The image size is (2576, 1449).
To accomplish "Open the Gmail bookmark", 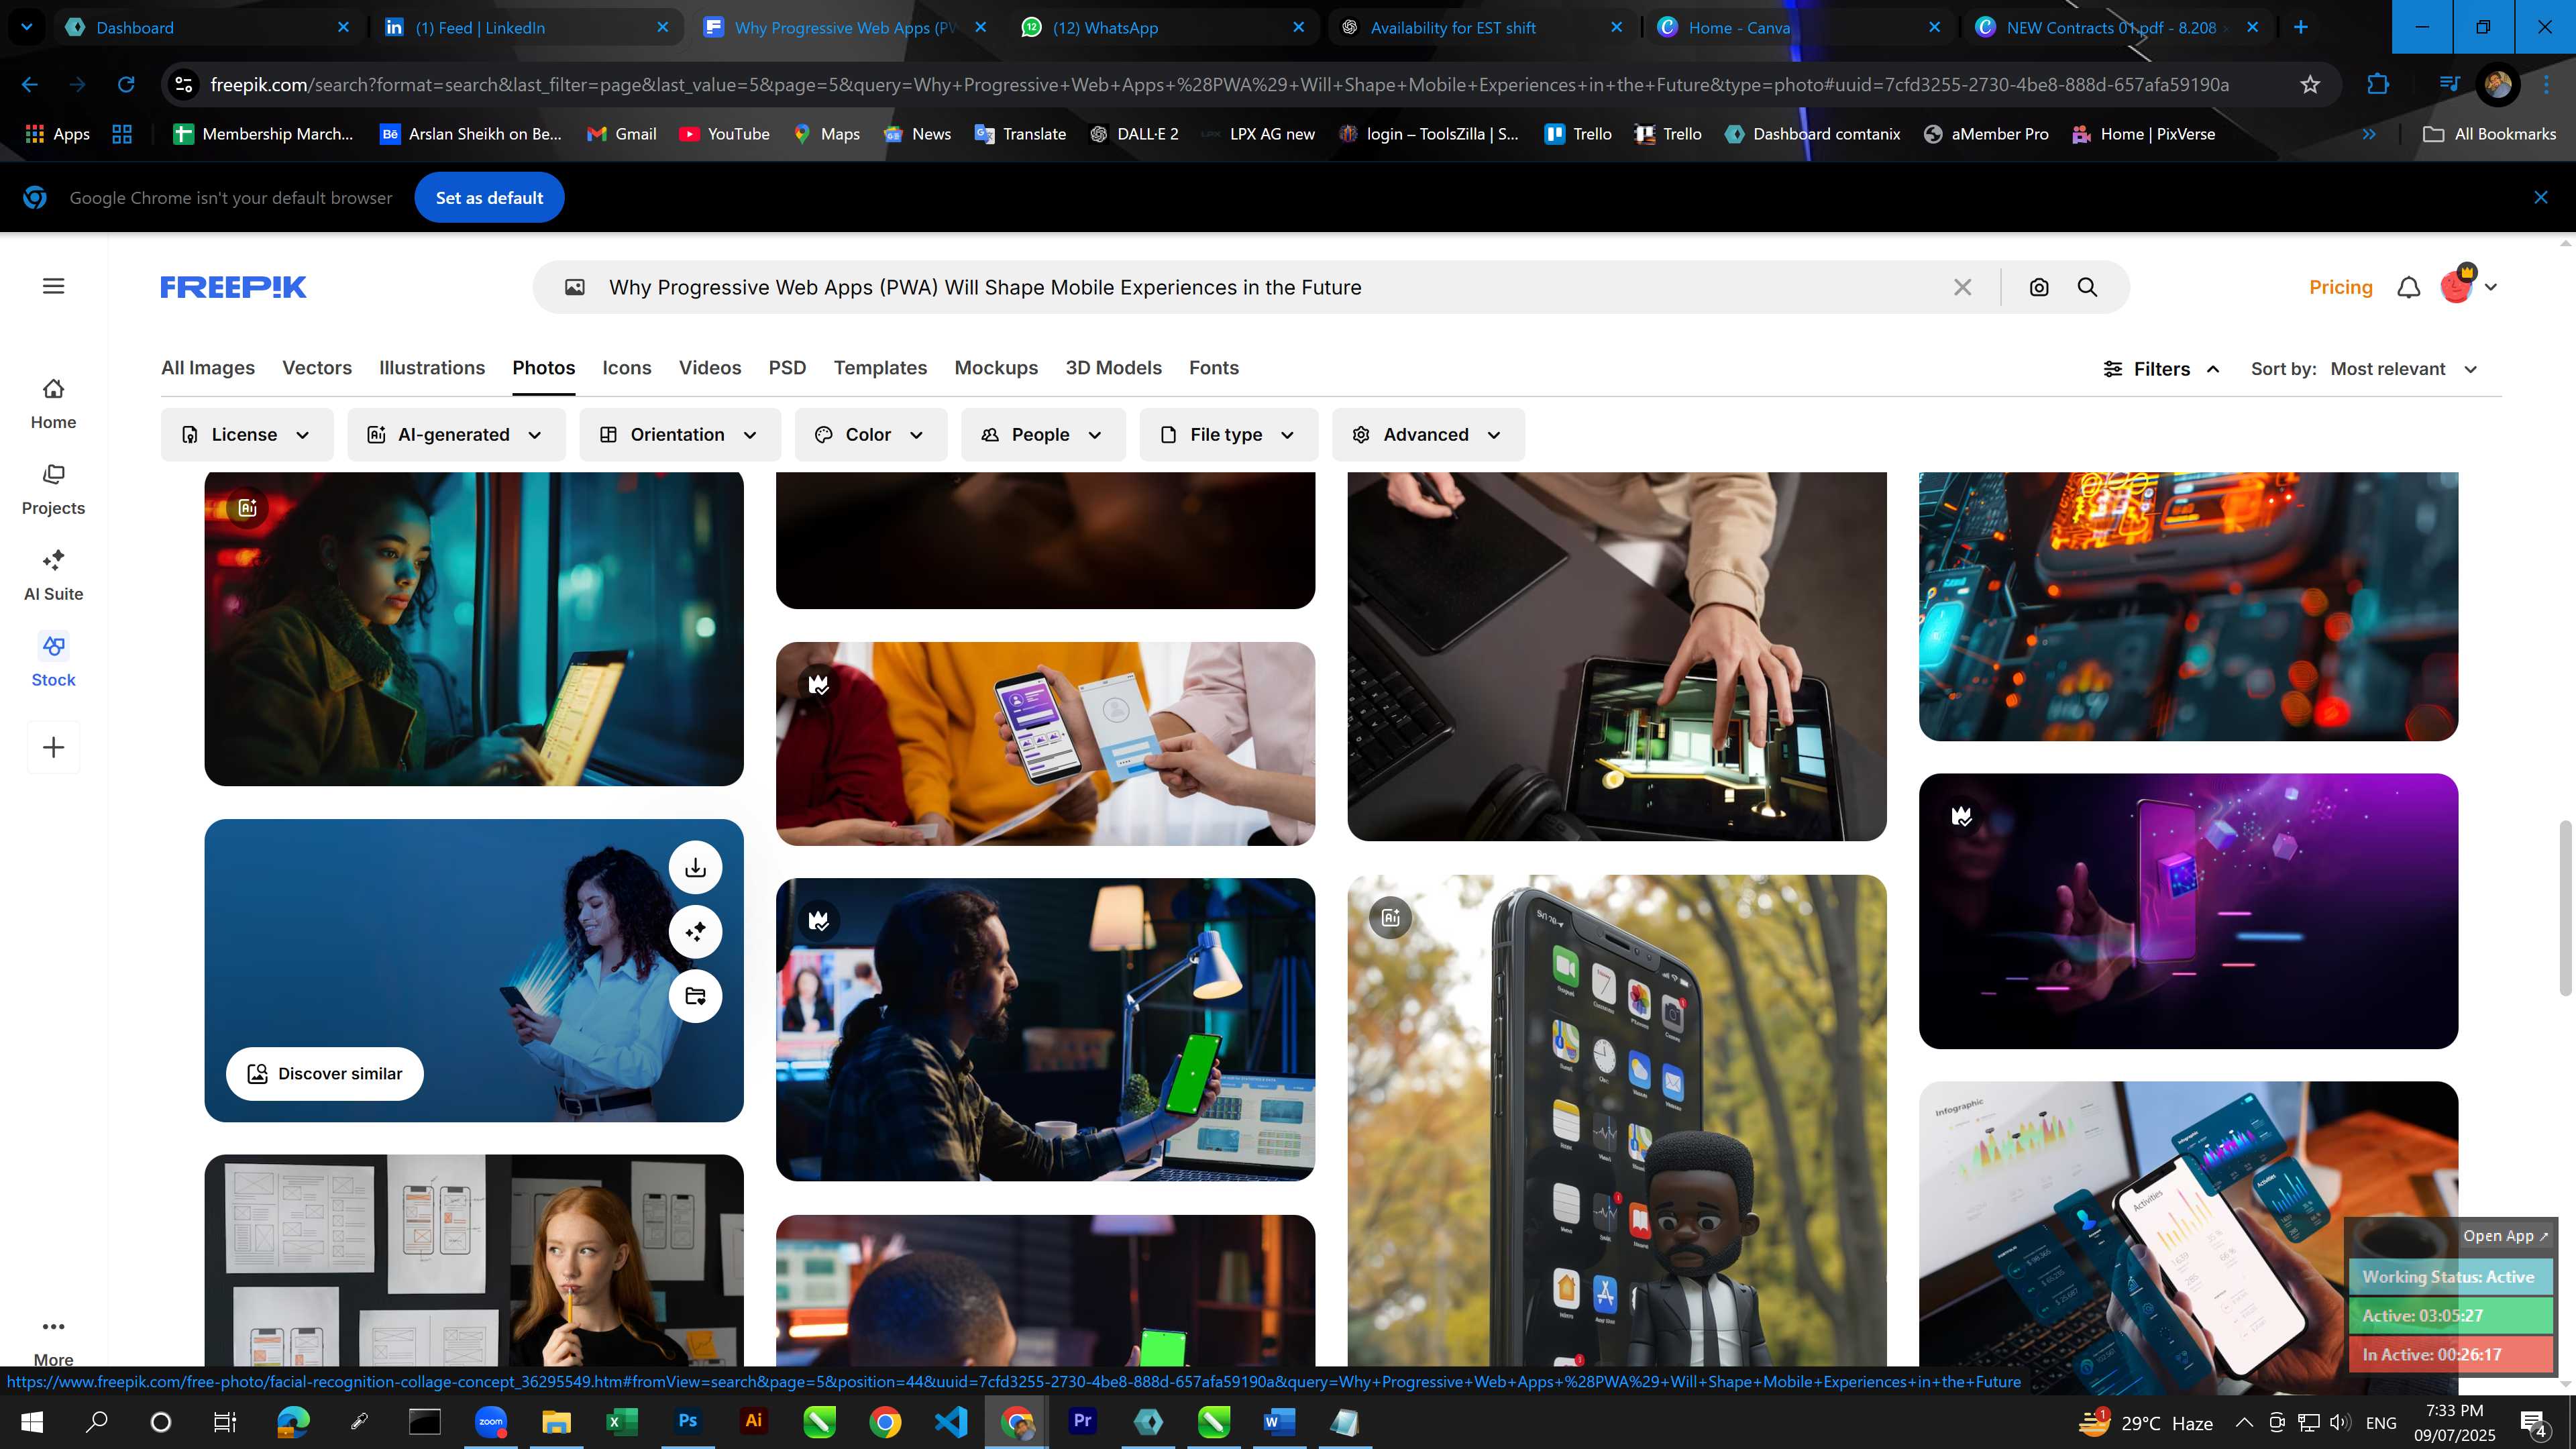I will tap(622, 133).
